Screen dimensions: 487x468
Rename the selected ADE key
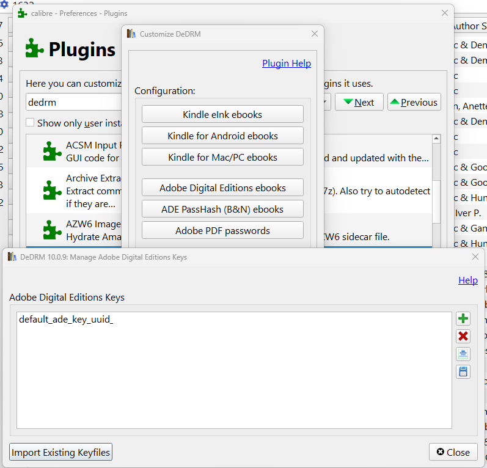[463, 354]
